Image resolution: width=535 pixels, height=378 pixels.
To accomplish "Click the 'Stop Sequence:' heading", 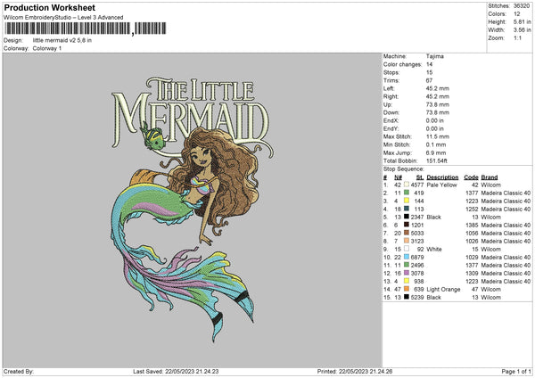I will (x=404, y=168).
